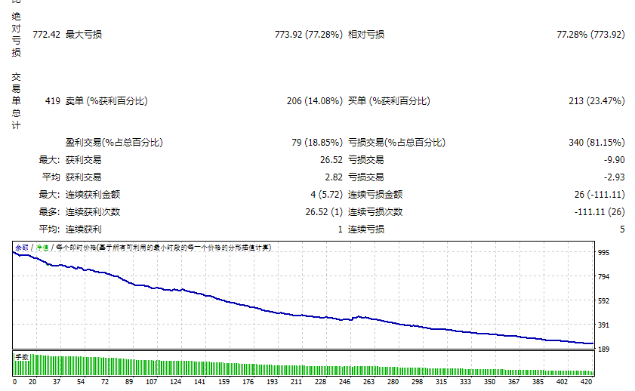Select the loss trades value 340 (81.15%)
Screen dimensions: 635x391
tap(596, 143)
